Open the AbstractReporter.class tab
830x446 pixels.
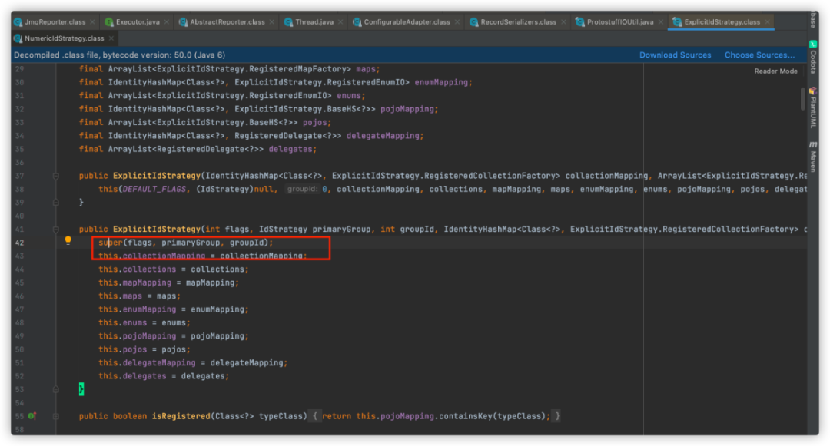point(227,22)
